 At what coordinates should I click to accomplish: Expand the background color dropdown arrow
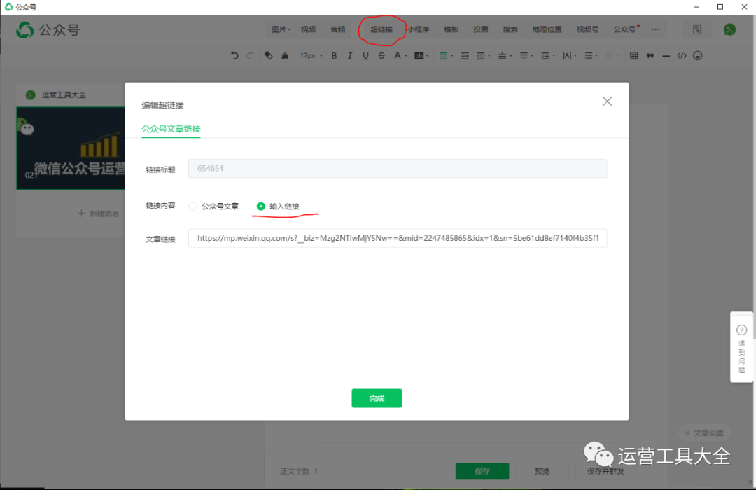point(428,56)
